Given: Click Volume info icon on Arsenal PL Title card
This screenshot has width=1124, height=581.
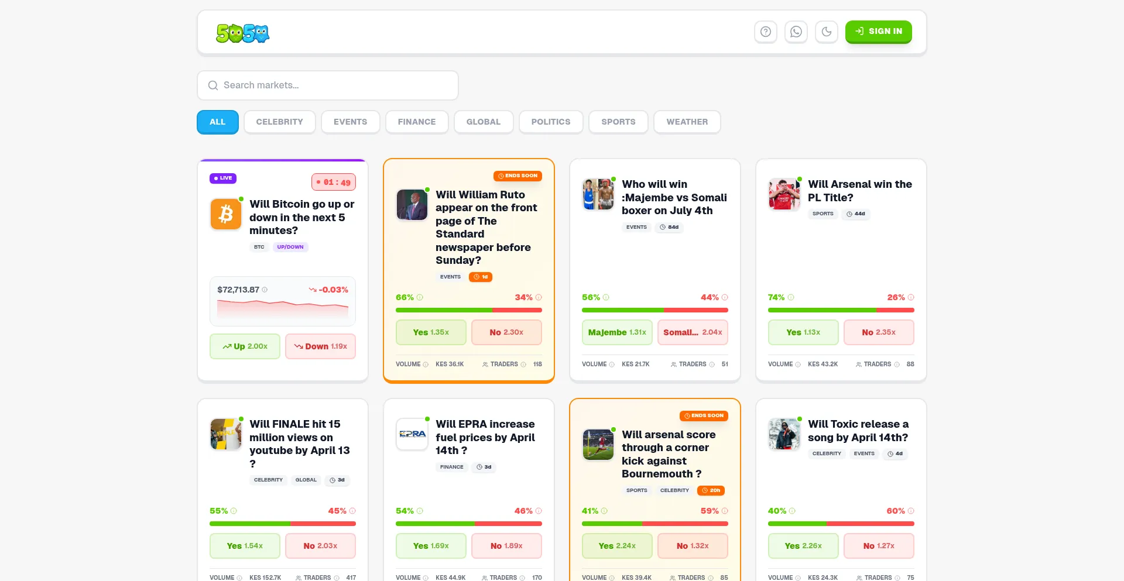Looking at the screenshot, I should (x=798, y=365).
